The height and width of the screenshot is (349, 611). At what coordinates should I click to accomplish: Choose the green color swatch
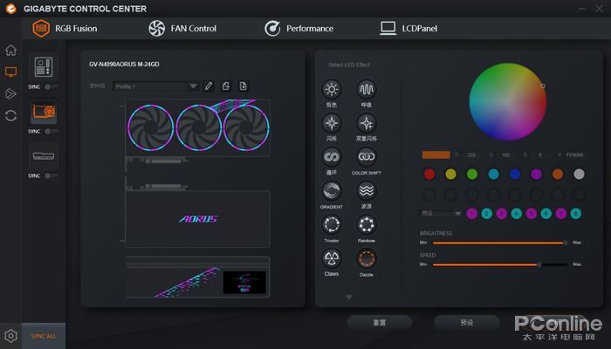point(472,174)
